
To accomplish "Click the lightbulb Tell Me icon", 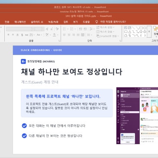I will pos(97,22).
